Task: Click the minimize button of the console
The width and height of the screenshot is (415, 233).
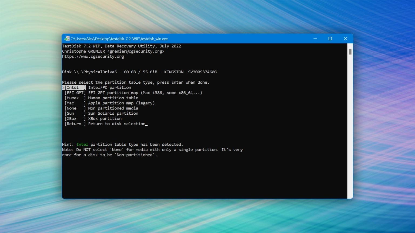Action: click(x=315, y=39)
